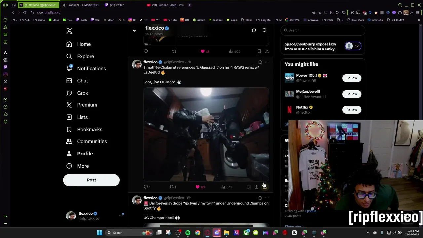Open a new browser tab
423x238 pixels.
point(189,5)
